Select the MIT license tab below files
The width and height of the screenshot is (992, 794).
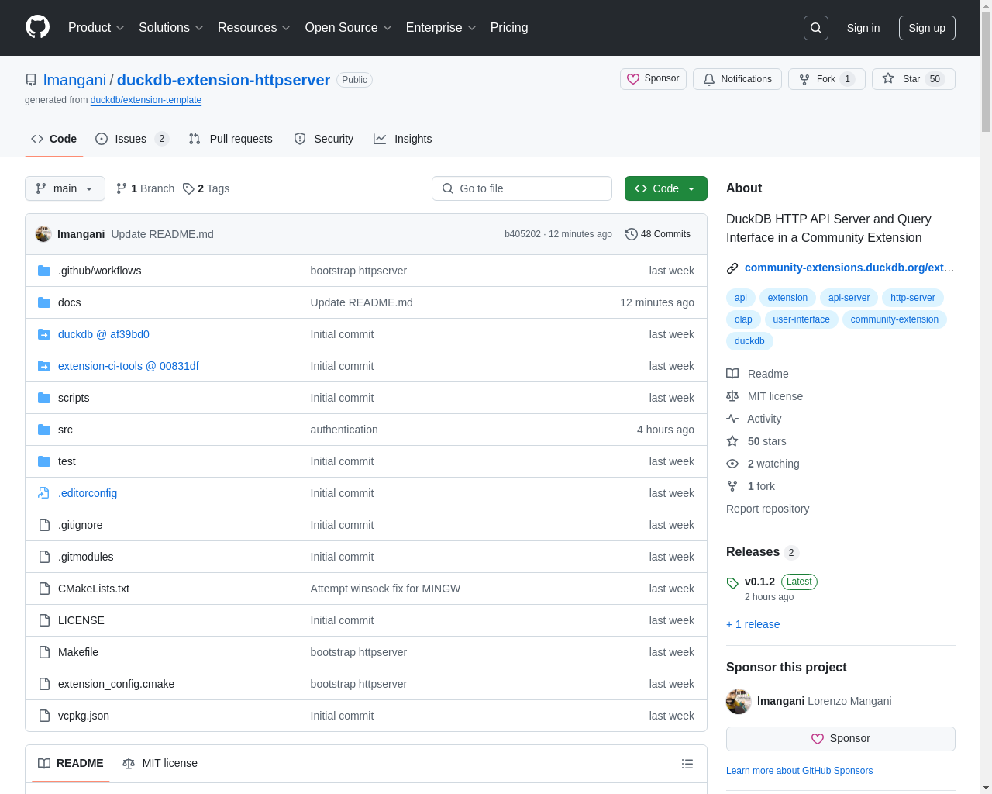(160, 763)
